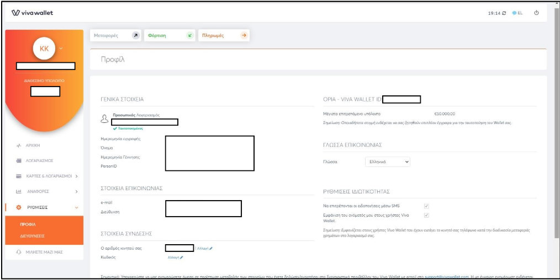Switch language using the EL toggle
Viewport: 560px width, 280px height.
coord(517,13)
